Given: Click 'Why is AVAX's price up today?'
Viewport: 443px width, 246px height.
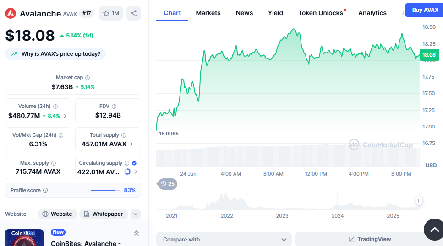Looking at the screenshot, I should [55, 54].
